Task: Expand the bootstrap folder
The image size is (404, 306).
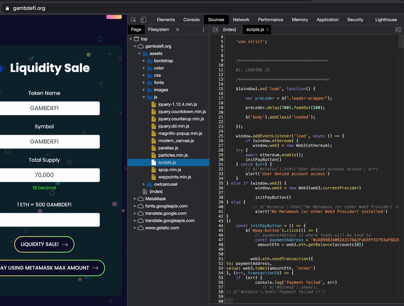Action: (144, 61)
